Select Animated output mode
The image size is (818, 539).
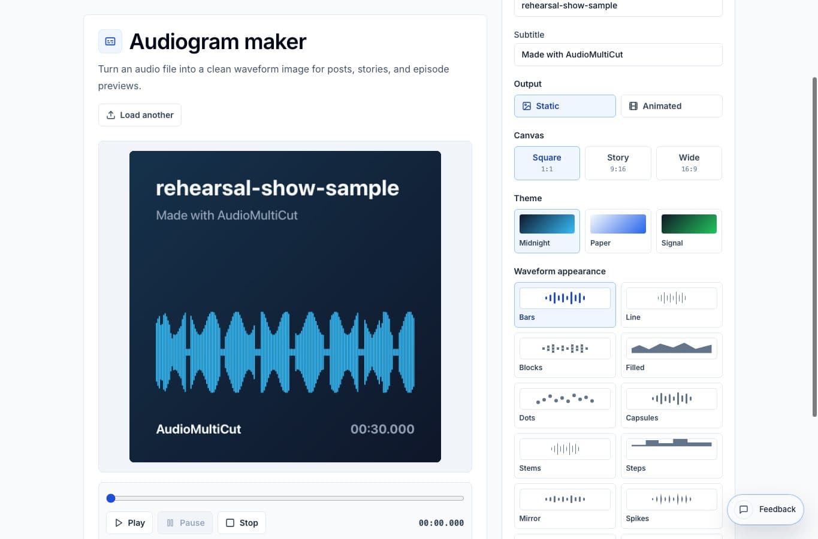672,106
